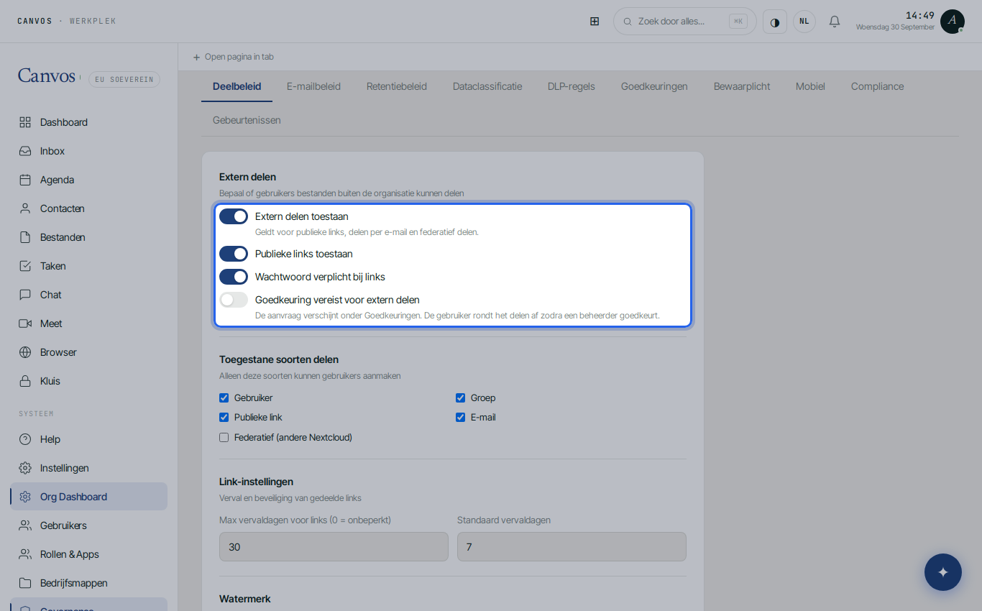
Task: Uncheck the E-mail share type checkbox
Action: pos(461,418)
